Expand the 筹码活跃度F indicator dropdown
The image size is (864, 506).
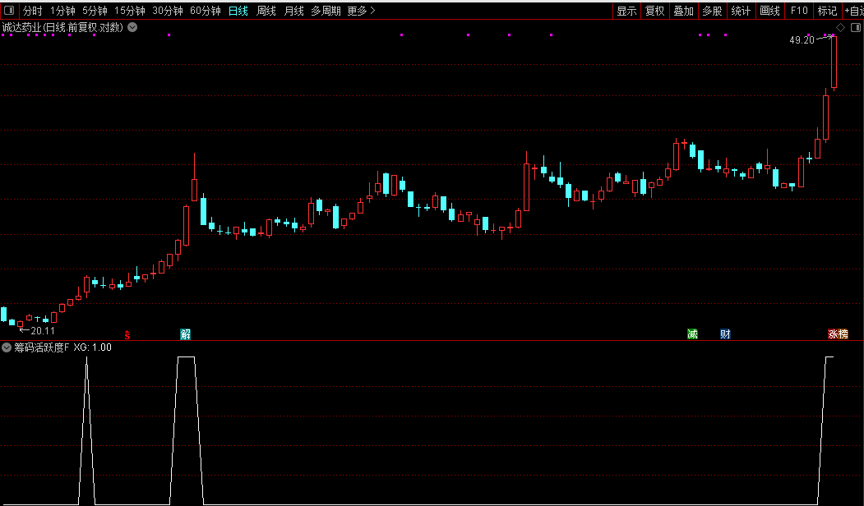coord(7,347)
